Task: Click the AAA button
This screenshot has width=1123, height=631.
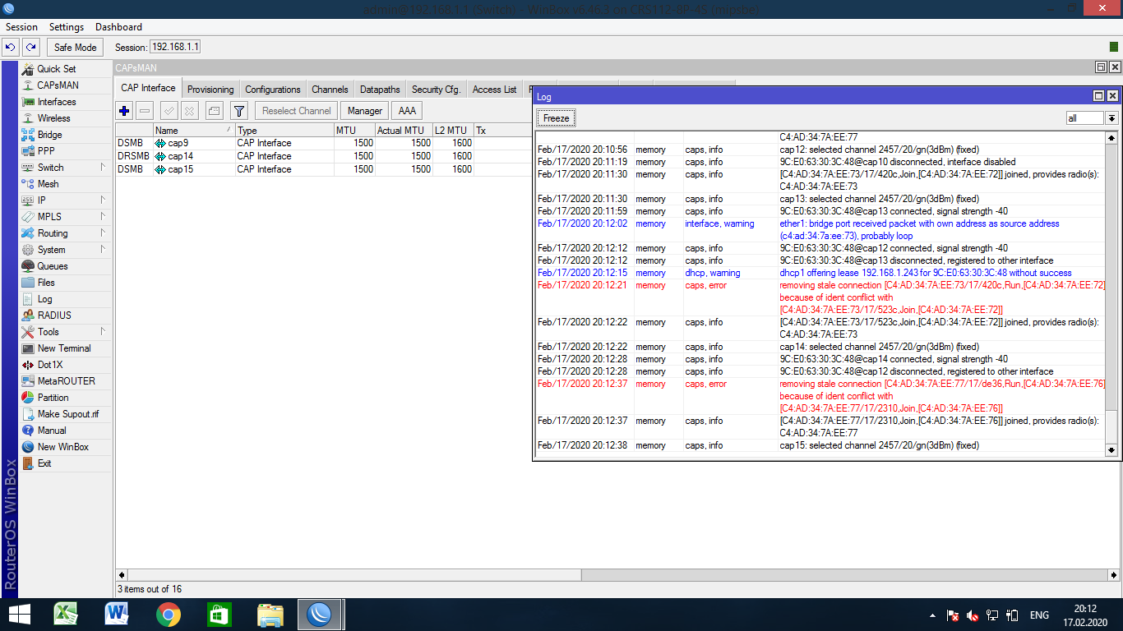Action: pos(407,110)
